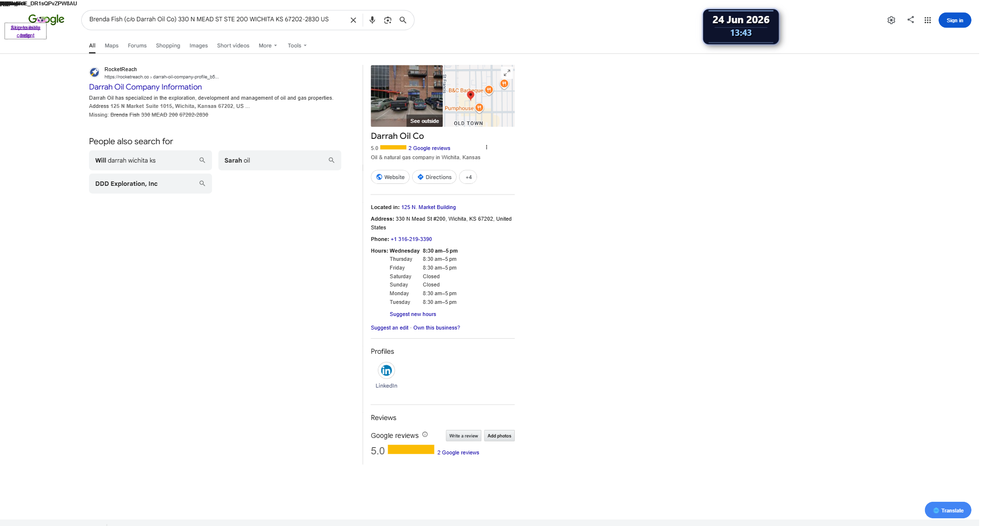Click Suggest an edit link
This screenshot has width=985, height=526.
pyautogui.click(x=389, y=328)
